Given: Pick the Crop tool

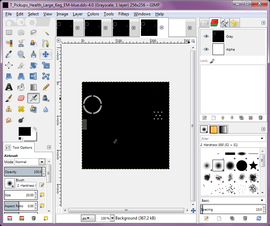Looking at the screenshot, I should point(21,65).
